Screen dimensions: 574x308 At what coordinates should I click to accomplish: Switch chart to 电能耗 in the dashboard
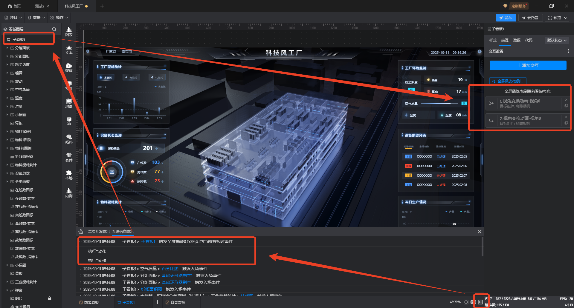[x=131, y=78]
